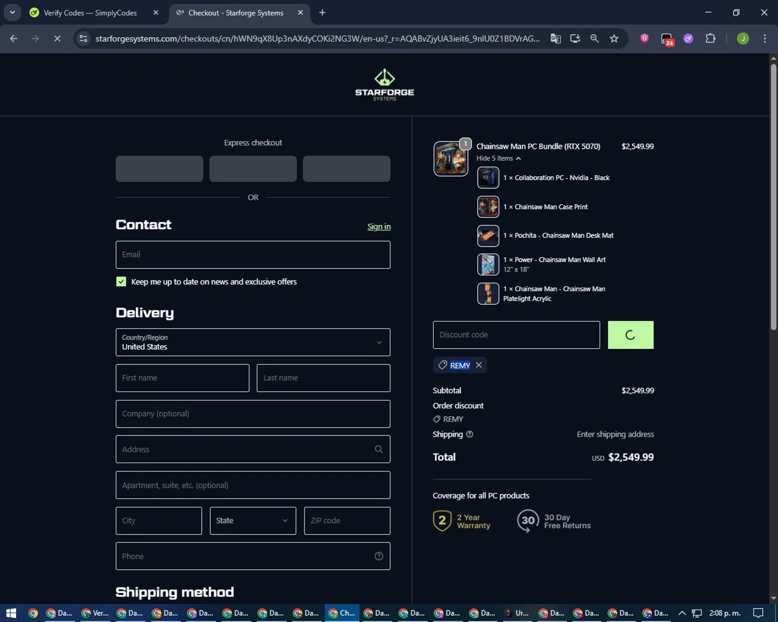The height and width of the screenshot is (622, 778).
Task: Click the first express checkout button
Action: pyautogui.click(x=159, y=169)
